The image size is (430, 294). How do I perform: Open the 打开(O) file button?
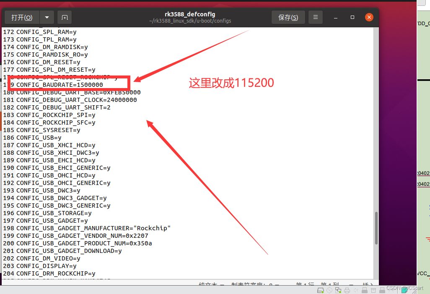click(x=22, y=18)
